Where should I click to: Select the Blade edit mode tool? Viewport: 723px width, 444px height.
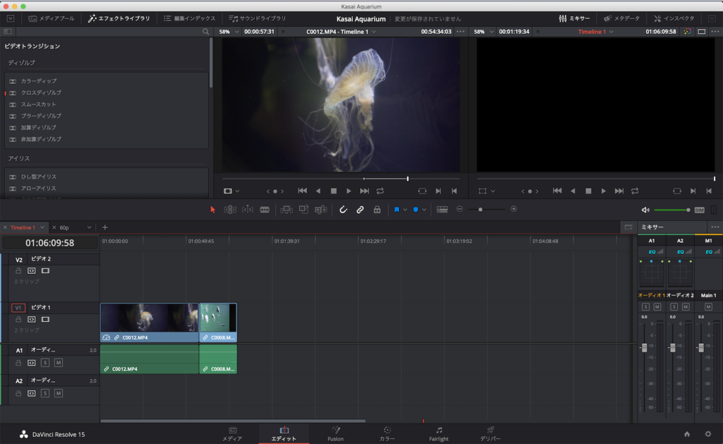[x=264, y=209]
